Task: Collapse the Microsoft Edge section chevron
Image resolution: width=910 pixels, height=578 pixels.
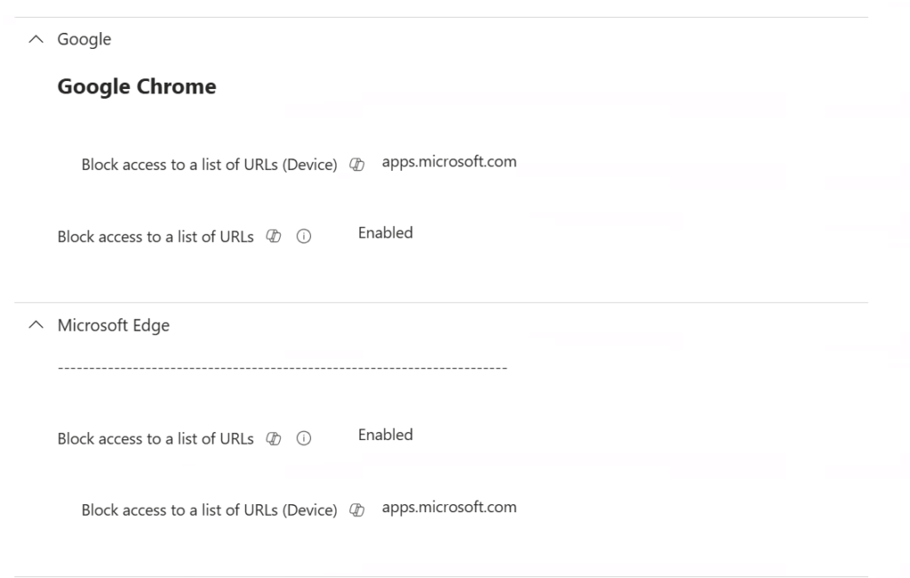Action: tap(36, 325)
